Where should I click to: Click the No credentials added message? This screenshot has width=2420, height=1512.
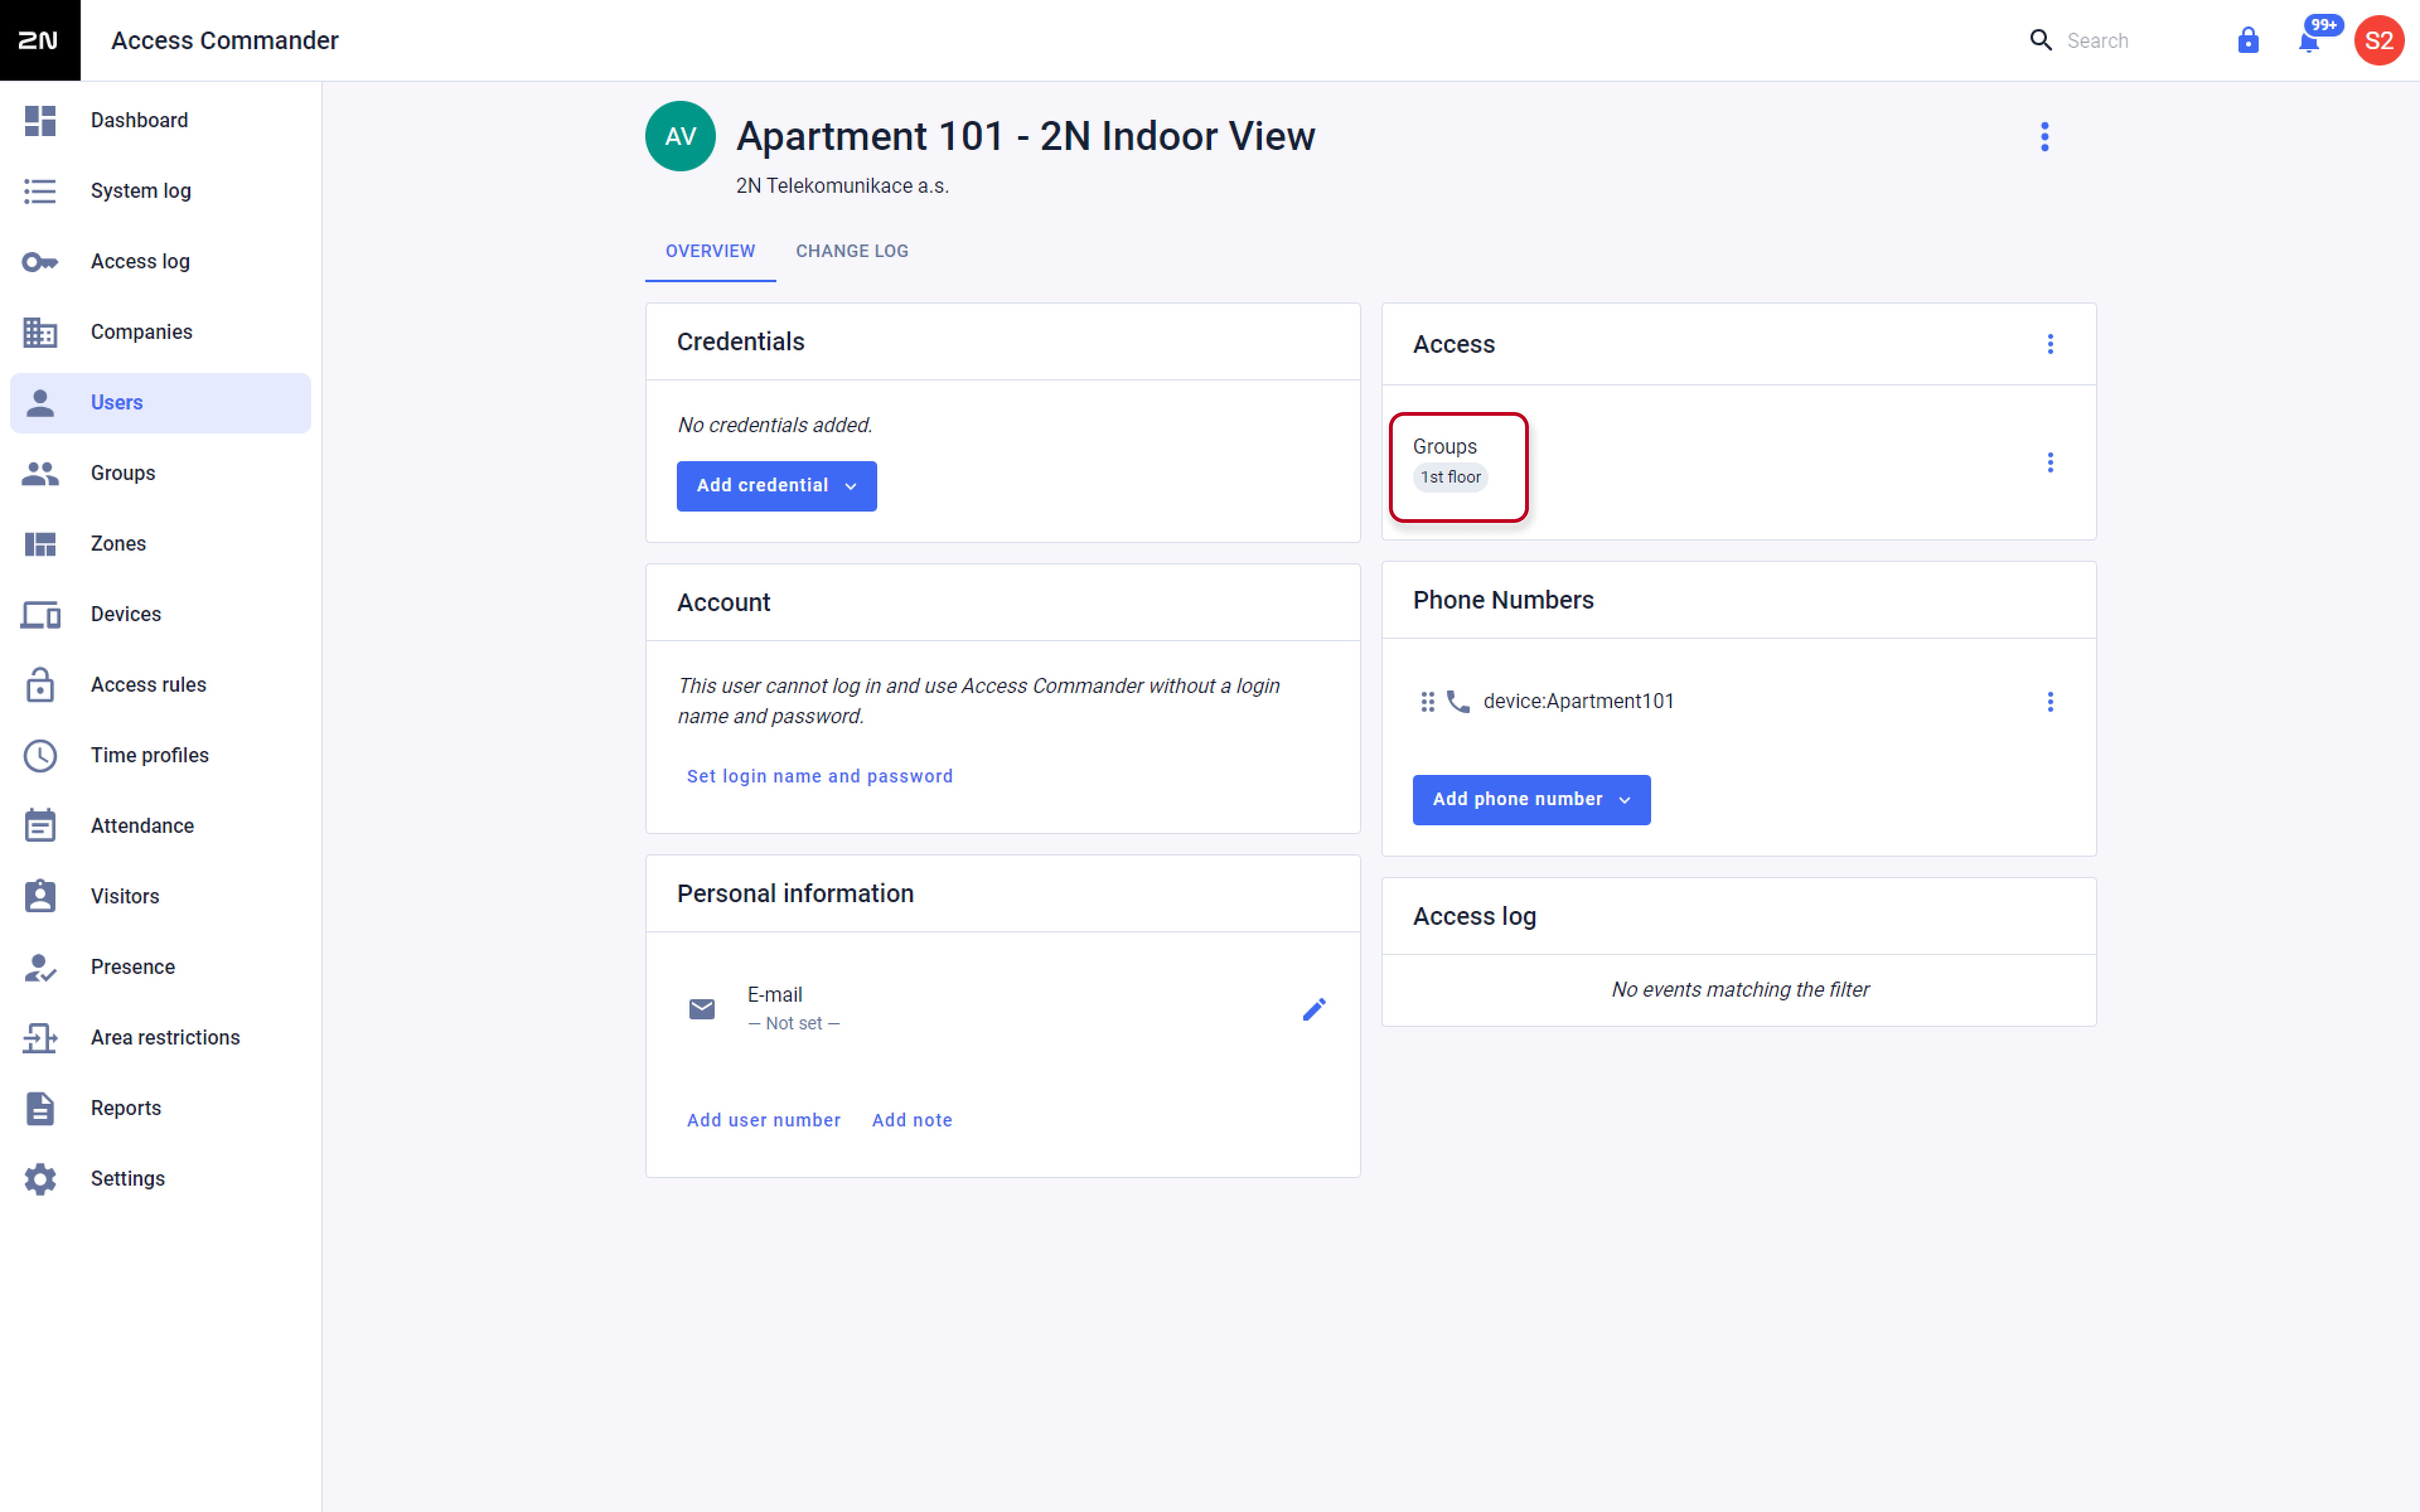coord(775,425)
